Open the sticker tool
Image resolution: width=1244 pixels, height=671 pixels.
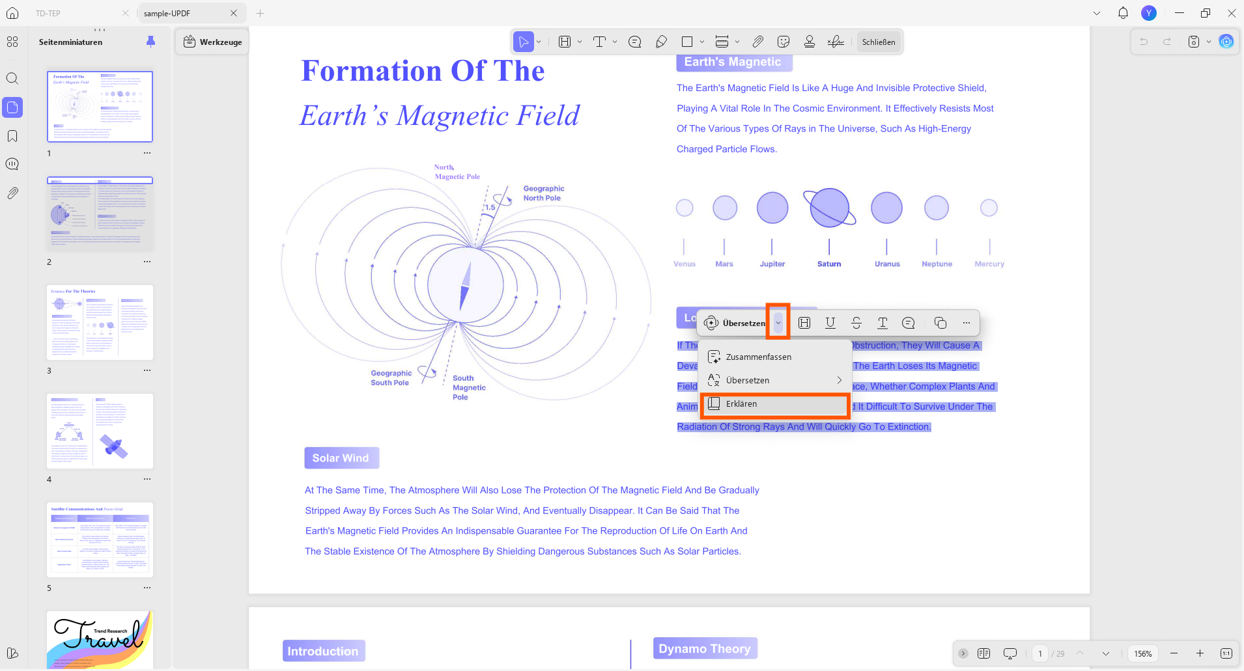(784, 42)
